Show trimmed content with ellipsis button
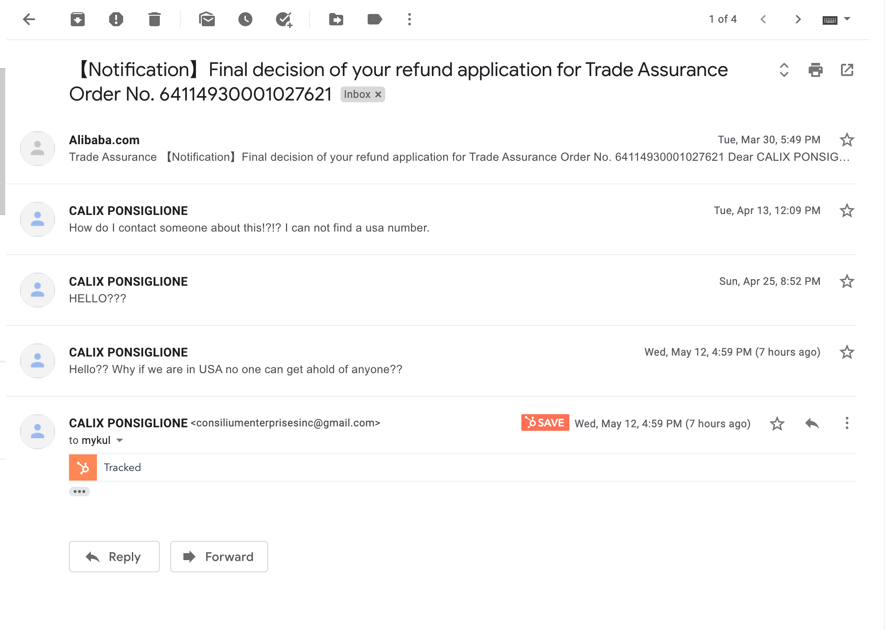 pyautogui.click(x=80, y=492)
